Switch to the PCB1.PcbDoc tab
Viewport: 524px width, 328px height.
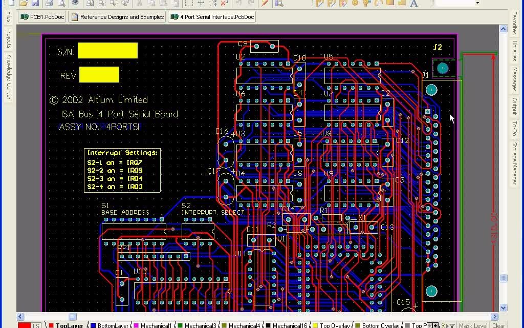[43, 16]
